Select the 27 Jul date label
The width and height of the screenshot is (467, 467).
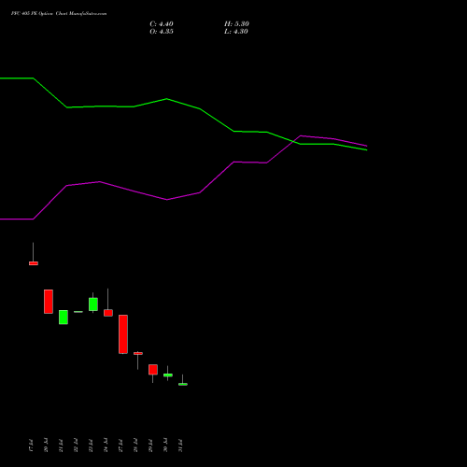[x=120, y=446]
